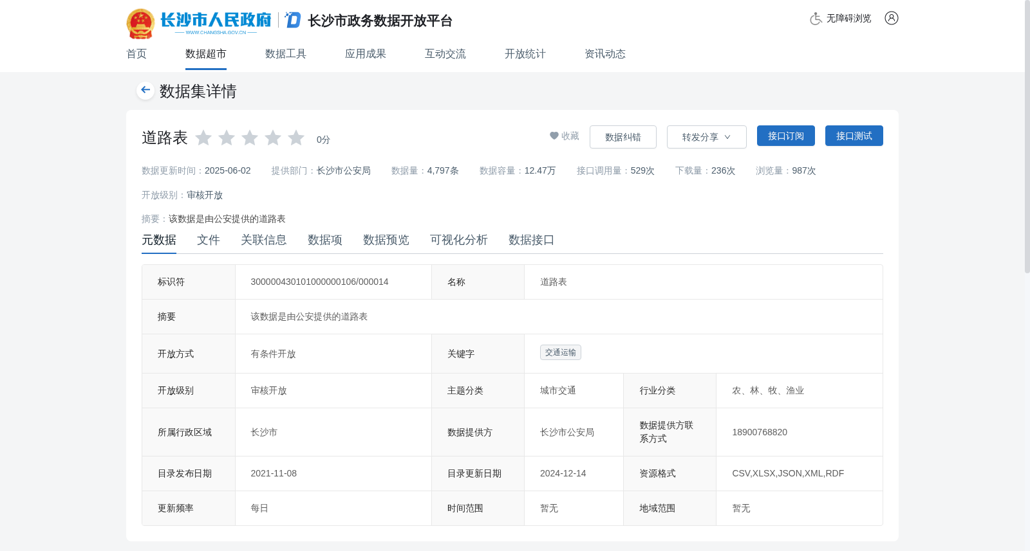Expand the 转发分享 dropdown
Viewport: 1030px width, 551px height.
707,137
